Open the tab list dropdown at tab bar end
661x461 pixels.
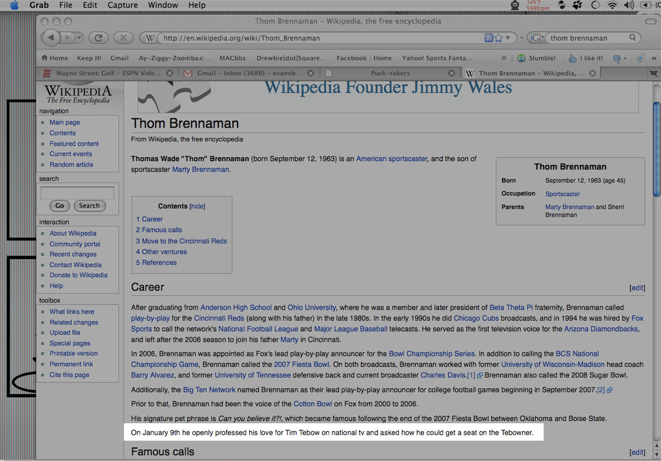[653, 74]
